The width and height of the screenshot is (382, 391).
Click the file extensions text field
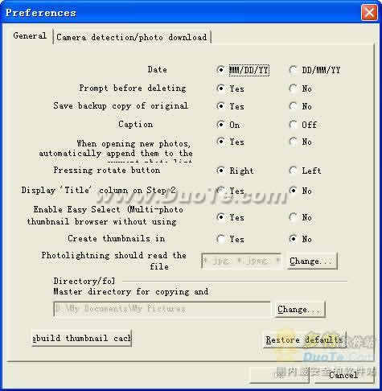click(x=241, y=261)
